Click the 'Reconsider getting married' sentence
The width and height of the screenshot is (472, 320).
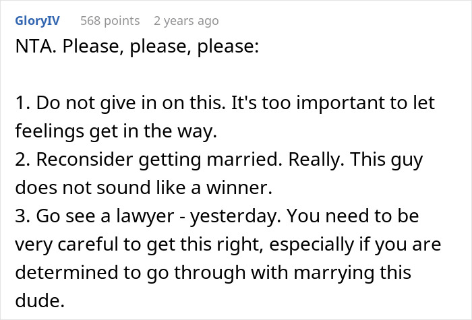[159, 160]
